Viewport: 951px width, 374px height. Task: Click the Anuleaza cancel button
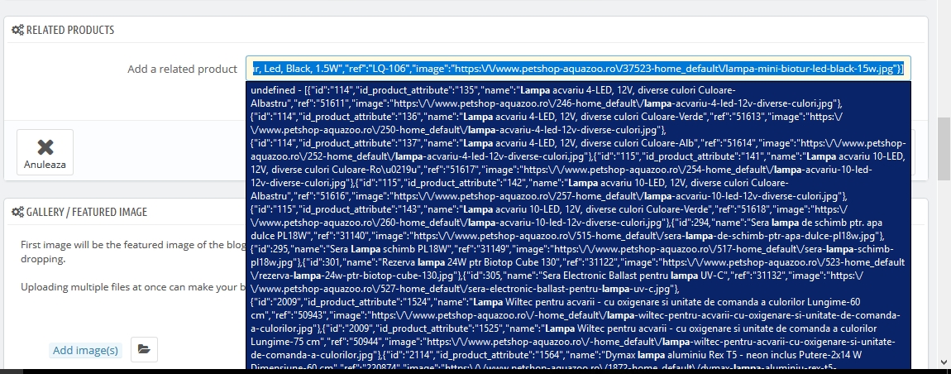point(45,152)
